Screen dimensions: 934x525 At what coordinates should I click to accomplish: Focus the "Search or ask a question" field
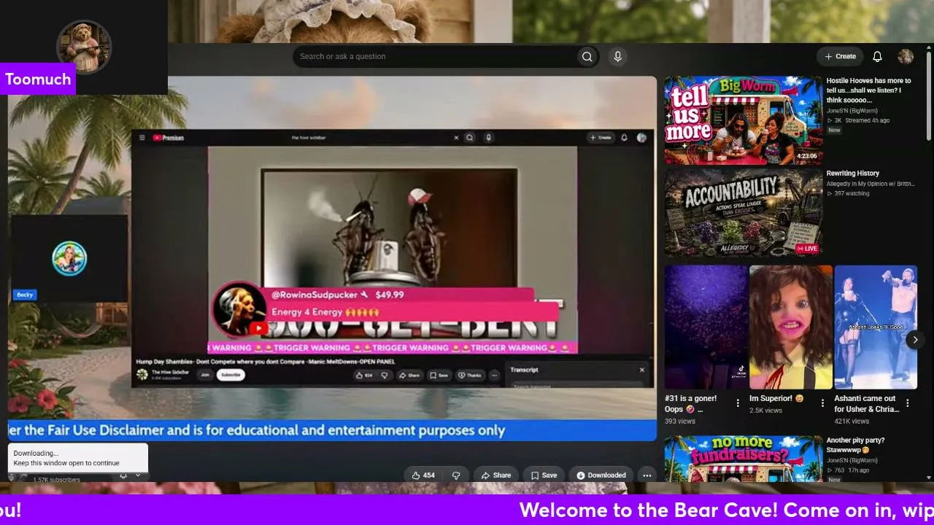[x=436, y=56]
